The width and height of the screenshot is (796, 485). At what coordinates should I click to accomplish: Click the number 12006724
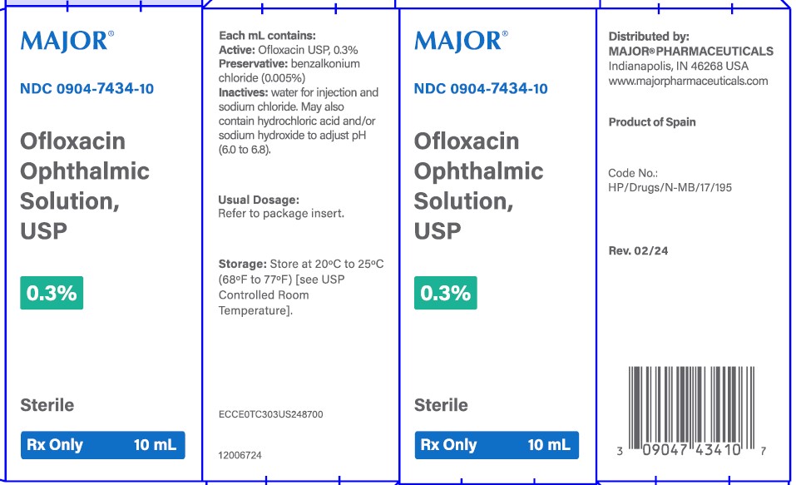click(240, 456)
